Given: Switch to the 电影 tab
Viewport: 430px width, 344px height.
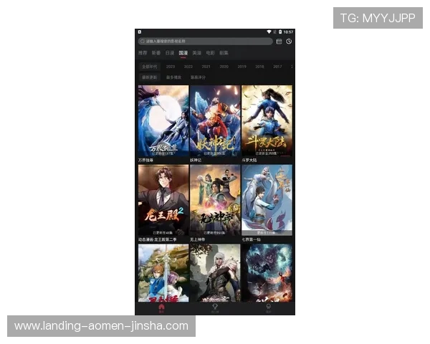Looking at the screenshot, I should point(210,53).
